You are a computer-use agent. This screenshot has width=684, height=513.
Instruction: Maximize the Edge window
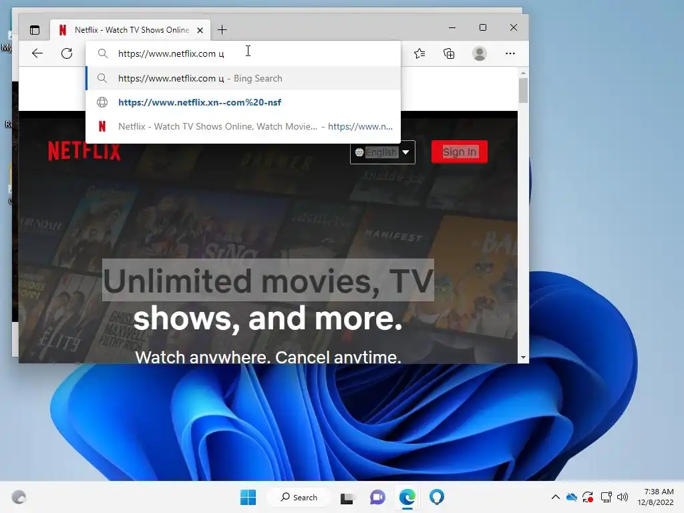pos(483,27)
